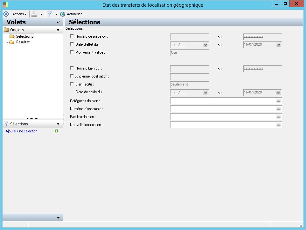306x230 pixels.
Task: Open the Résultat tree item
Action: pyautogui.click(x=23, y=42)
